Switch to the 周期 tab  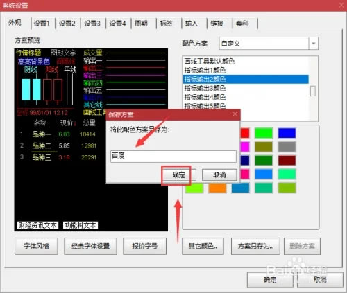(141, 24)
